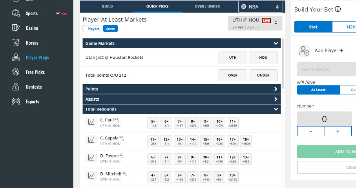Select C. Capela 14+ rebounds at +110
This screenshot has width=356, height=188.
193,141
